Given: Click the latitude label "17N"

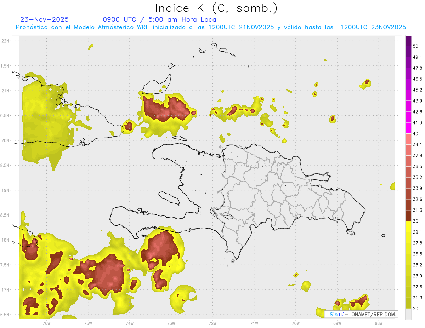Looking at the screenshot, I should pyautogui.click(x=6, y=290).
